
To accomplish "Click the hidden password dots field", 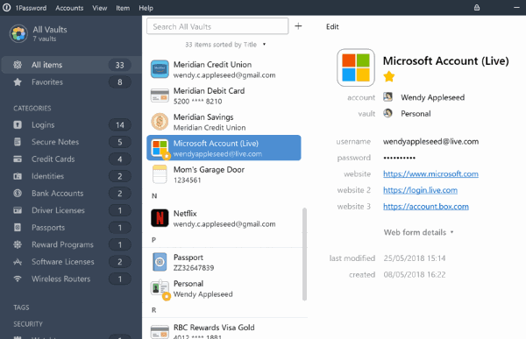I will point(399,158).
